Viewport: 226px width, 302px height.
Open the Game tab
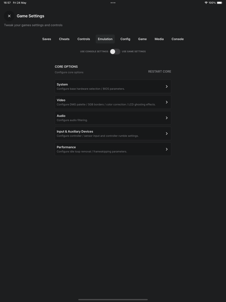pos(142,39)
